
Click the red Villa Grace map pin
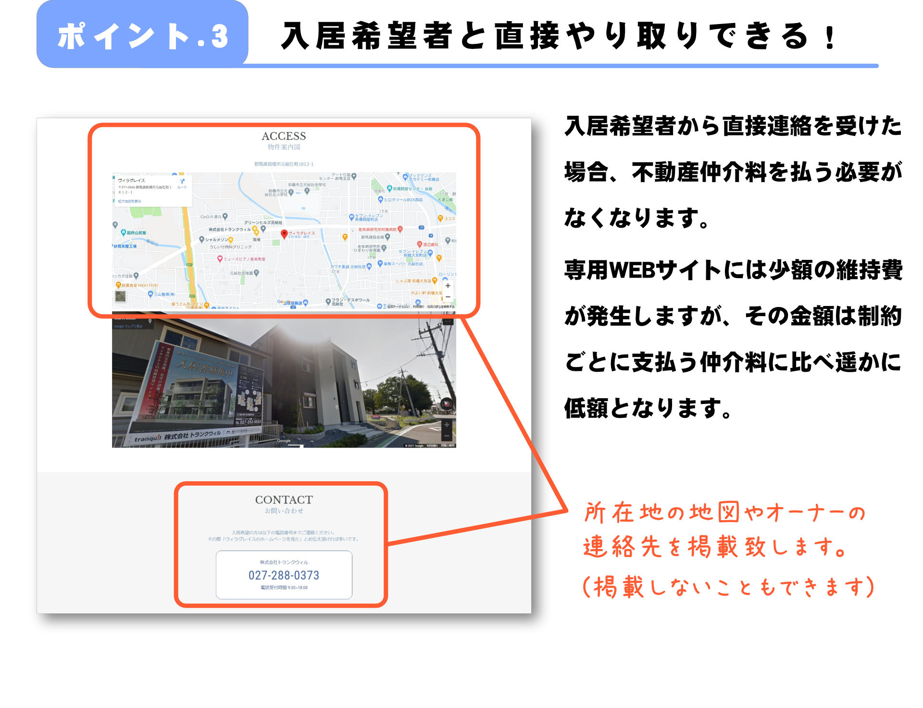tap(284, 234)
